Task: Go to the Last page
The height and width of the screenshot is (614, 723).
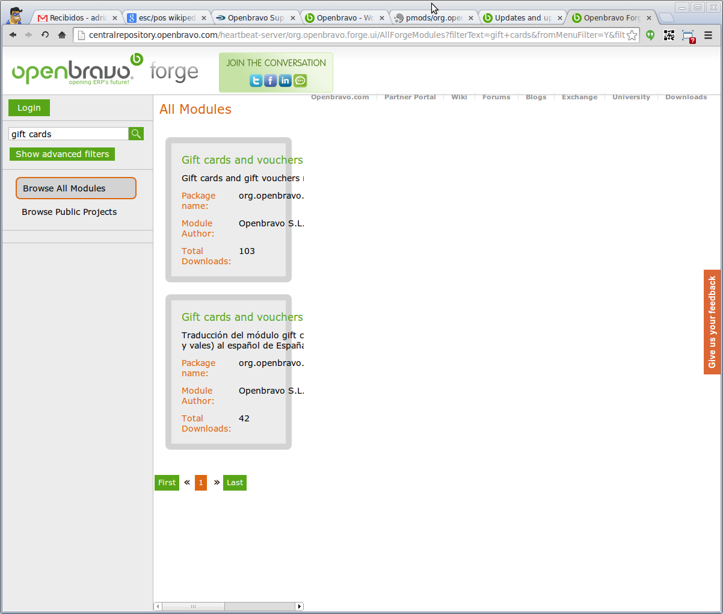Action: tap(235, 483)
